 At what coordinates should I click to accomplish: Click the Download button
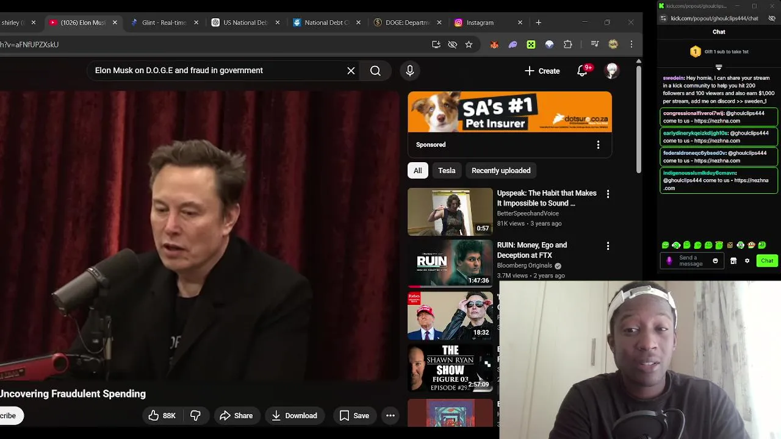coord(295,416)
